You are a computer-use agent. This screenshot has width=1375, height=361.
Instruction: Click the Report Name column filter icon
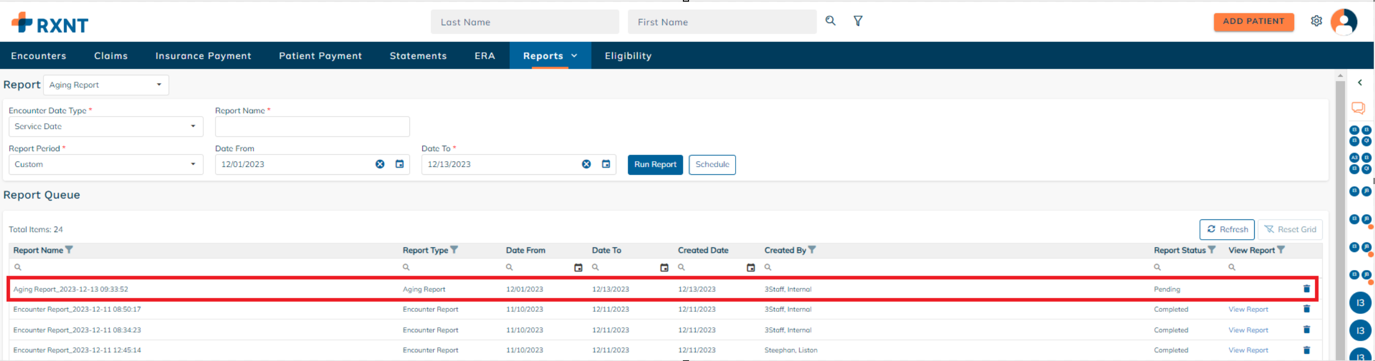(x=69, y=250)
